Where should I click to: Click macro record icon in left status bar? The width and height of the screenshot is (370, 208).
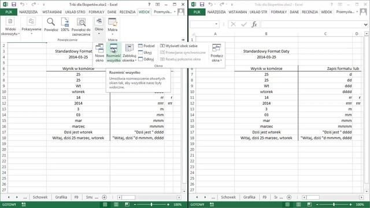point(24,205)
